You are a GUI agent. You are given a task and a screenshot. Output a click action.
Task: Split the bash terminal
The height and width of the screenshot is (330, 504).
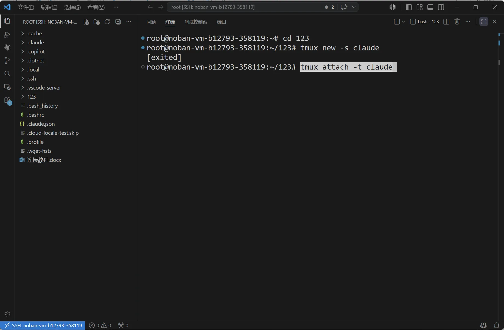[446, 22]
